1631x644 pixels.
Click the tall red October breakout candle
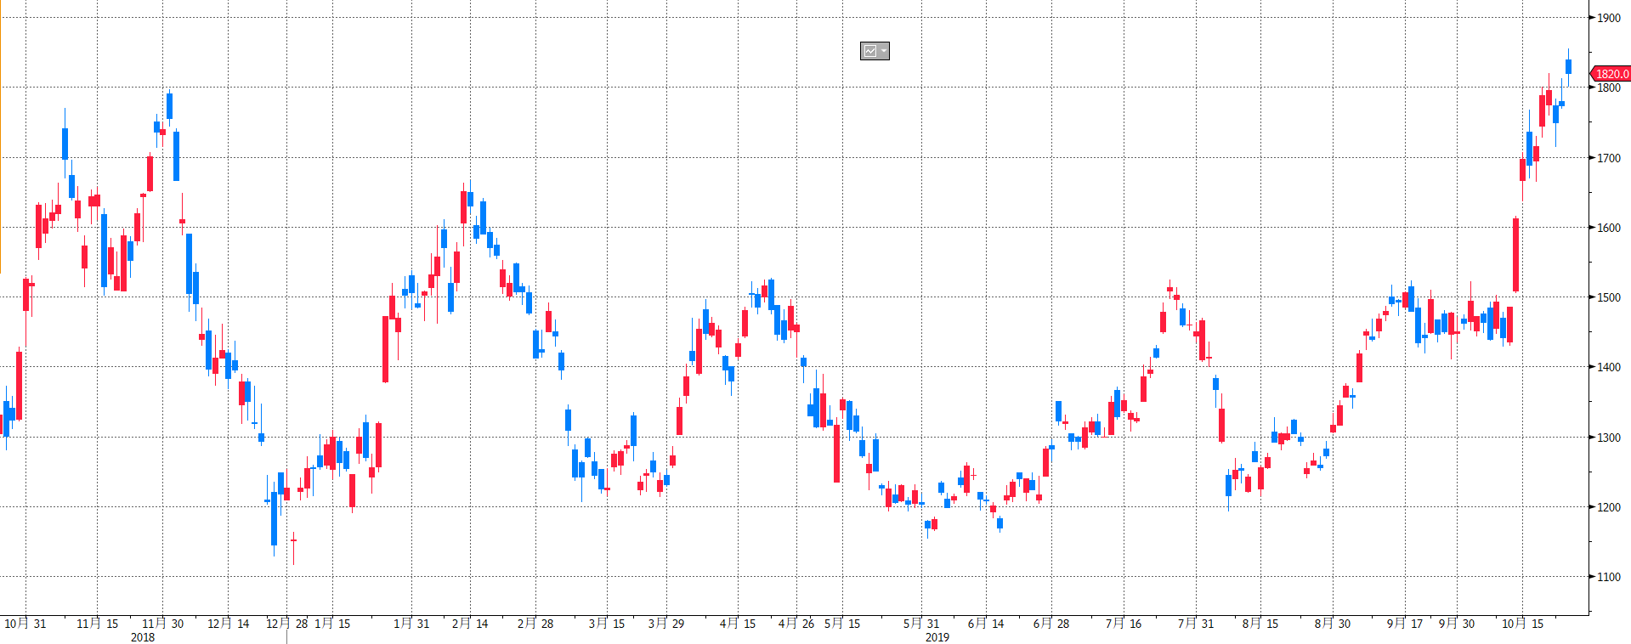(1515, 255)
